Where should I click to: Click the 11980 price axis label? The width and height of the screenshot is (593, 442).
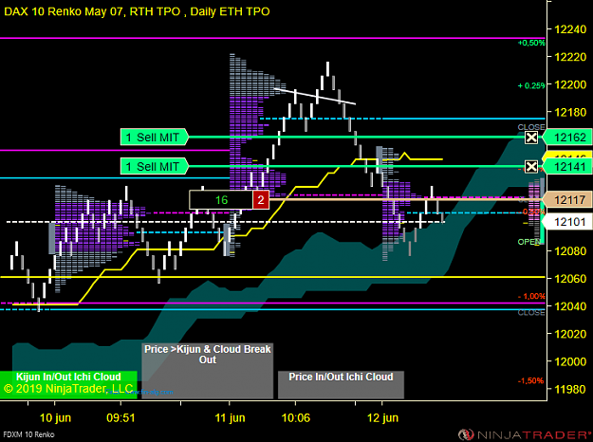pos(570,389)
